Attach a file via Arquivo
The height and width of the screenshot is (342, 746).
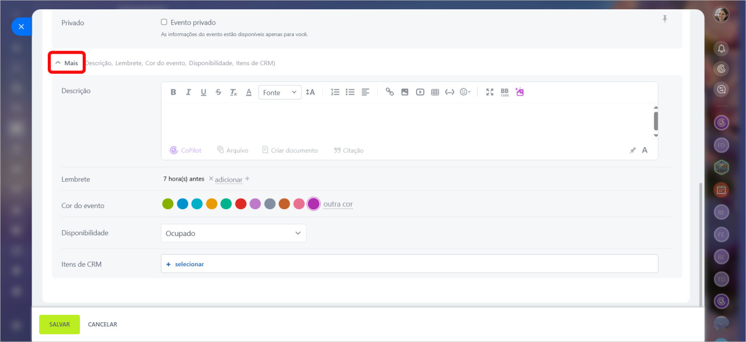(233, 150)
